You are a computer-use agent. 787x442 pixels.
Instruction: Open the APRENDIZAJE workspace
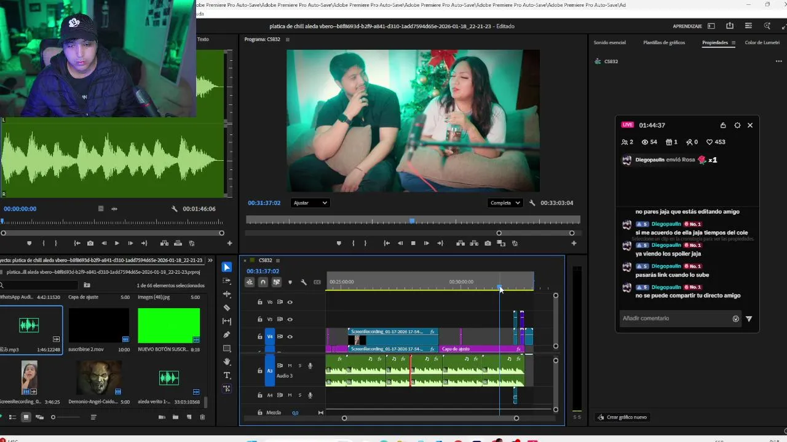click(687, 26)
